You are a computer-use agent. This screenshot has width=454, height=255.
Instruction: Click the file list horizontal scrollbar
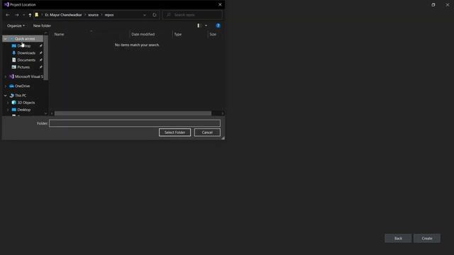(x=133, y=113)
